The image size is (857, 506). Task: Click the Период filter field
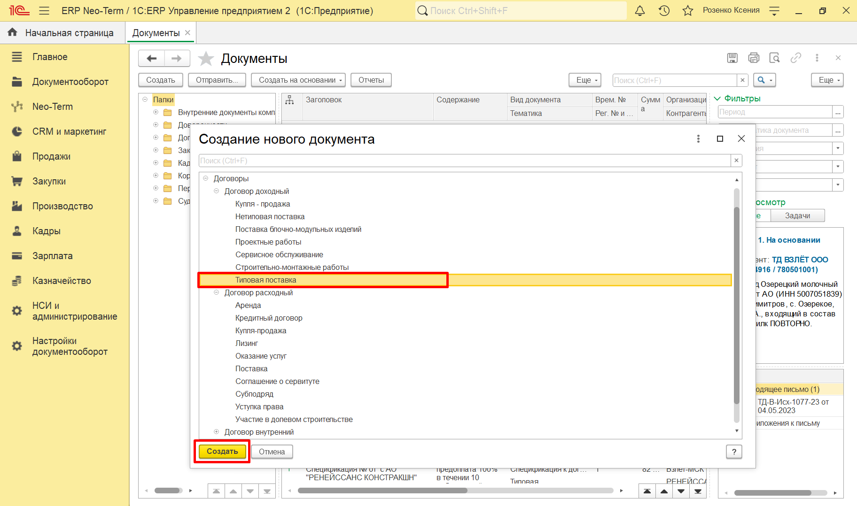[775, 112]
